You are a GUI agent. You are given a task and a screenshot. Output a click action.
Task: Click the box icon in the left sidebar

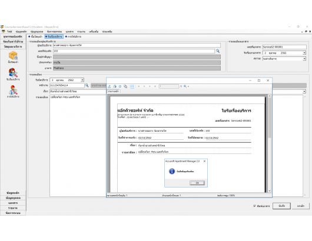coord(13,55)
